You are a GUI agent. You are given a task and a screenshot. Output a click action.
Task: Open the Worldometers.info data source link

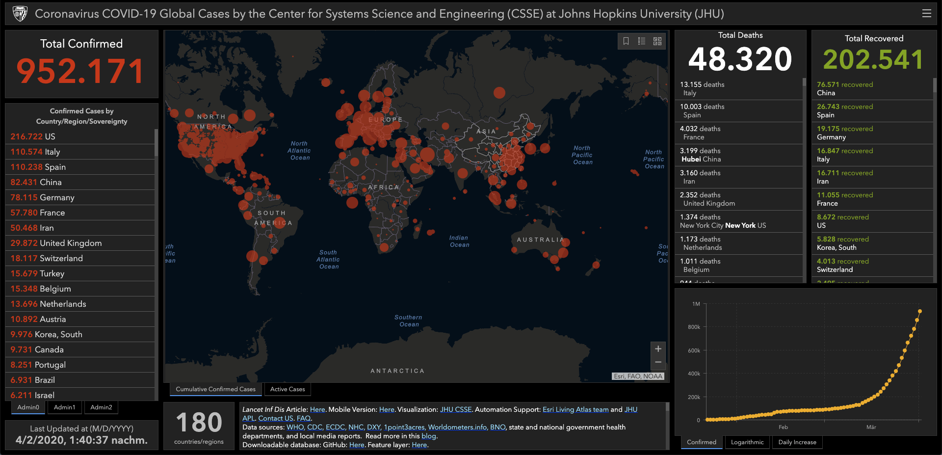(457, 427)
